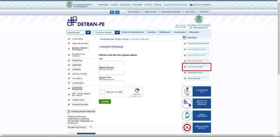The image size is (280, 137).
Task: Click the icon beside Credenciados
Action: (69, 83)
